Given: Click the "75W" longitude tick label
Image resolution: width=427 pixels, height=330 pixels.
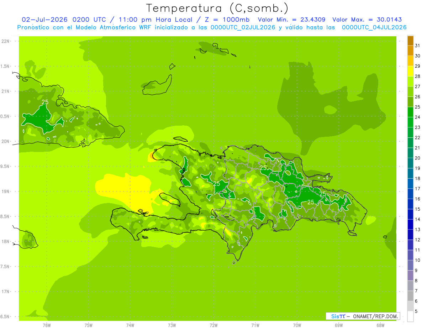Looking at the screenshot, I should (89, 325).
